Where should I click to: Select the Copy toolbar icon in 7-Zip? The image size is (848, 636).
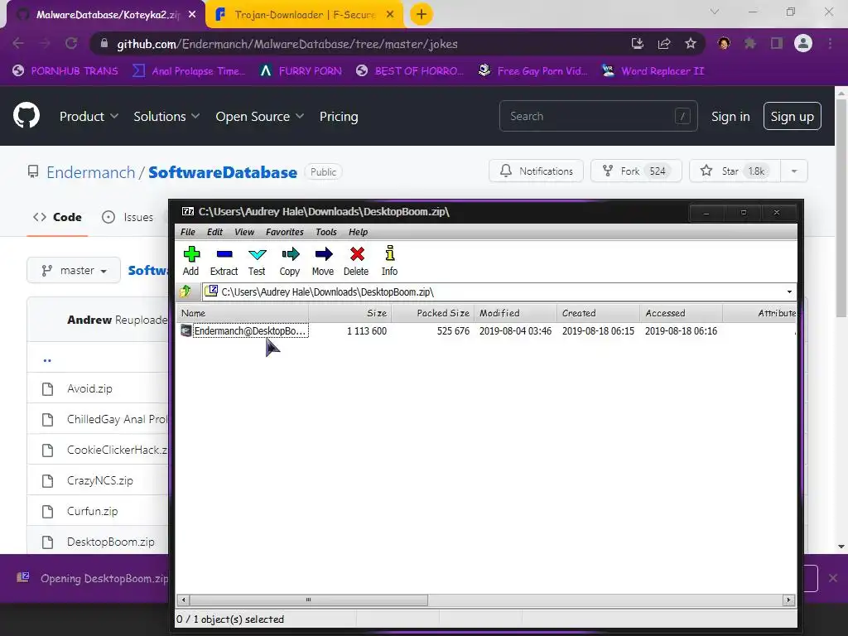coord(290,261)
